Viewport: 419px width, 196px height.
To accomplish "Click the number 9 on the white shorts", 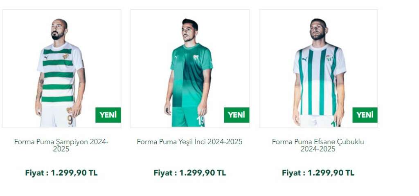I will point(70,120).
